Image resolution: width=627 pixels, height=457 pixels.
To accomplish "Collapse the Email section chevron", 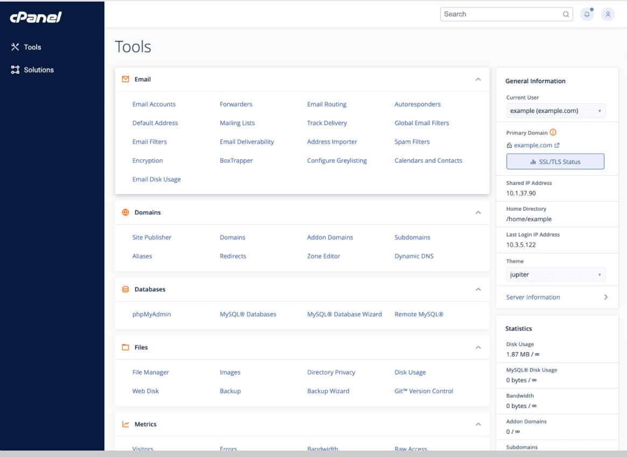I will pos(478,80).
